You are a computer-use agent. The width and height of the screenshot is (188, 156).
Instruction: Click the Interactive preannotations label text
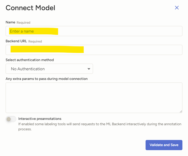point(40,119)
